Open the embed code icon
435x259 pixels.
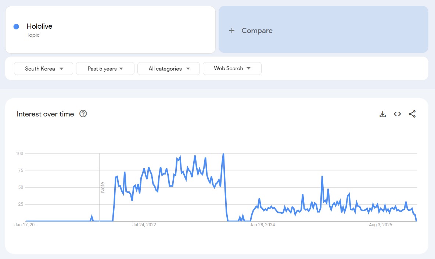(x=397, y=114)
